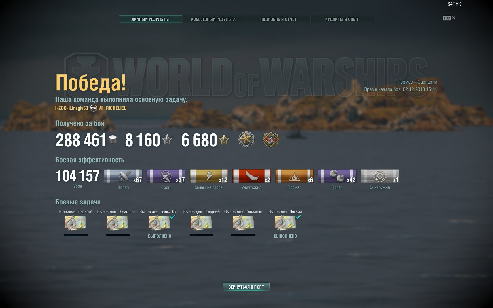Close results screen with ESC button
The width and height of the screenshot is (493, 308).
click(x=449, y=18)
